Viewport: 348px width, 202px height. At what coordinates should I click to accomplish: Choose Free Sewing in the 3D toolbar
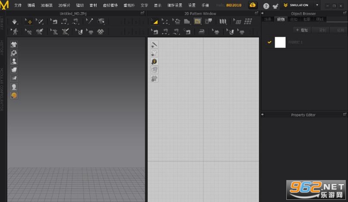(x=75, y=22)
